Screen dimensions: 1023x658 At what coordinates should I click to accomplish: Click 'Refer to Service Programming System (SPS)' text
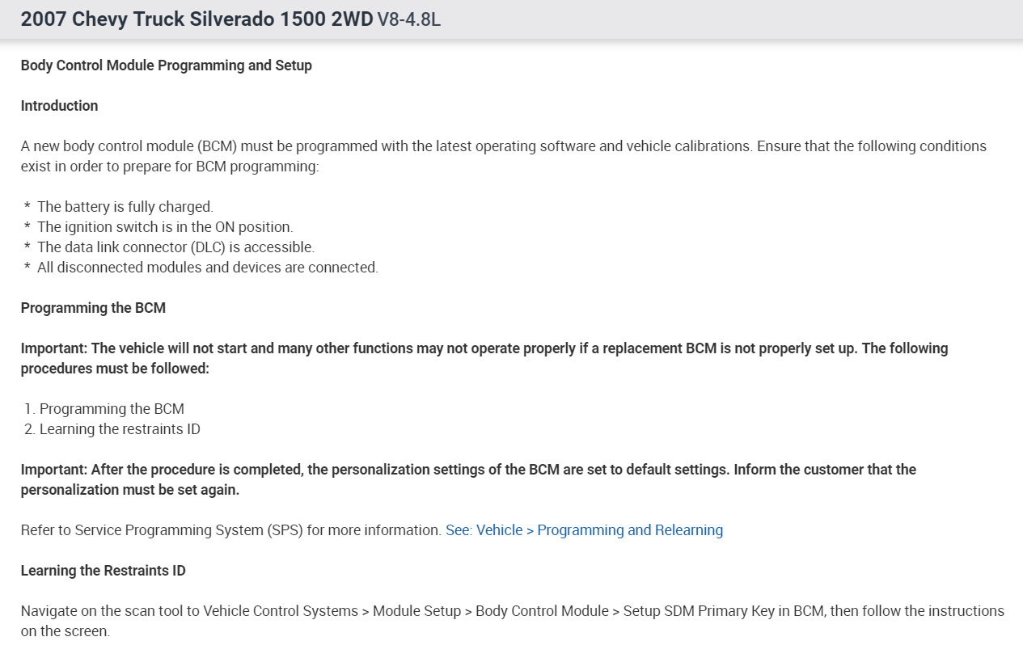(230, 530)
